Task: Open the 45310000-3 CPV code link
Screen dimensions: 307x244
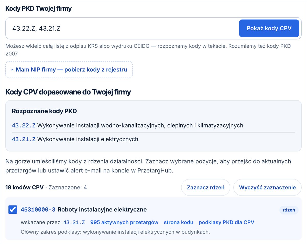Action: (38, 210)
